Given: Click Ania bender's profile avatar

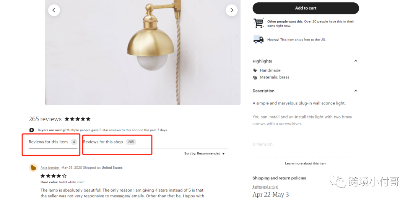Looking at the screenshot, I should click(x=33, y=167).
